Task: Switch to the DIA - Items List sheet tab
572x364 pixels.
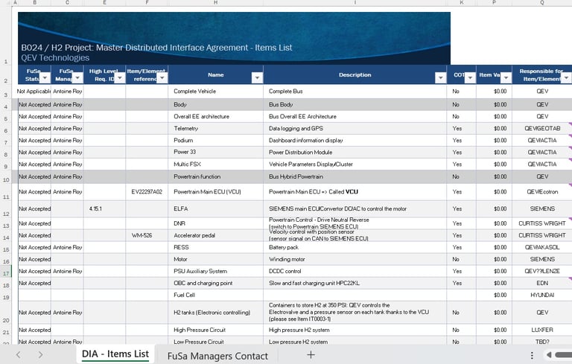Action: click(x=115, y=354)
